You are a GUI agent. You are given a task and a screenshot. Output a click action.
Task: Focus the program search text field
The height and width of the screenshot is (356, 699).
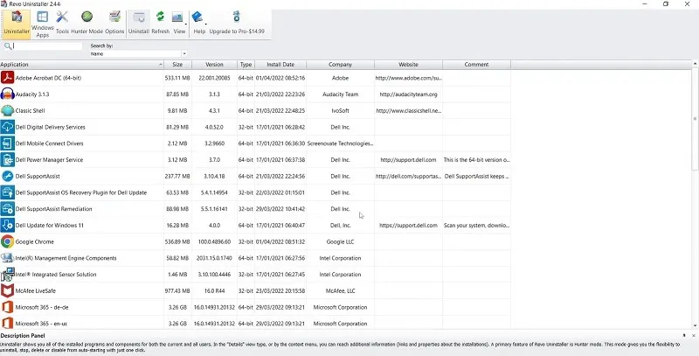pos(47,46)
